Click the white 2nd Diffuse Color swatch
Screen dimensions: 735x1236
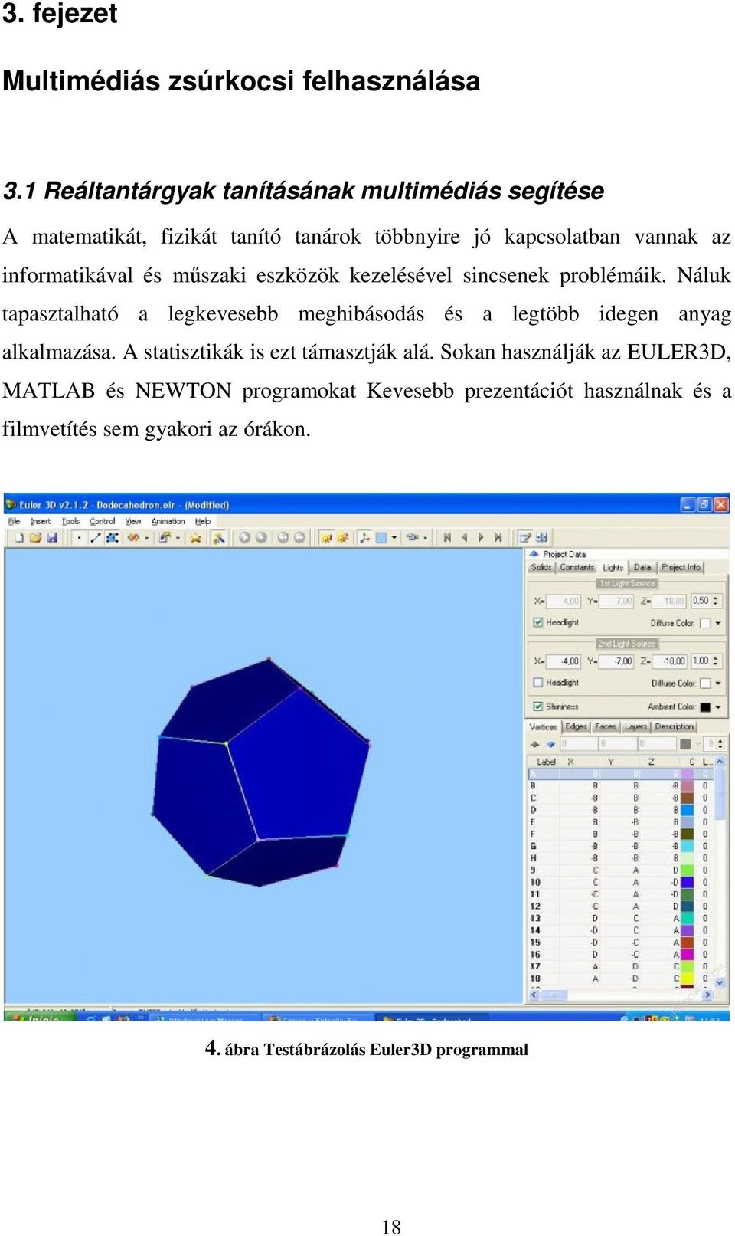coord(705,684)
